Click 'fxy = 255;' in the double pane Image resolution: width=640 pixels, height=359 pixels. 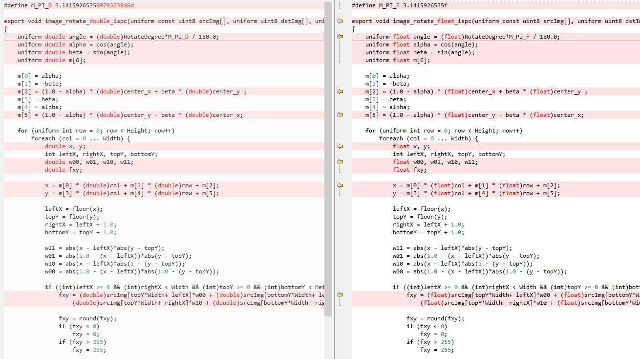tap(89, 350)
